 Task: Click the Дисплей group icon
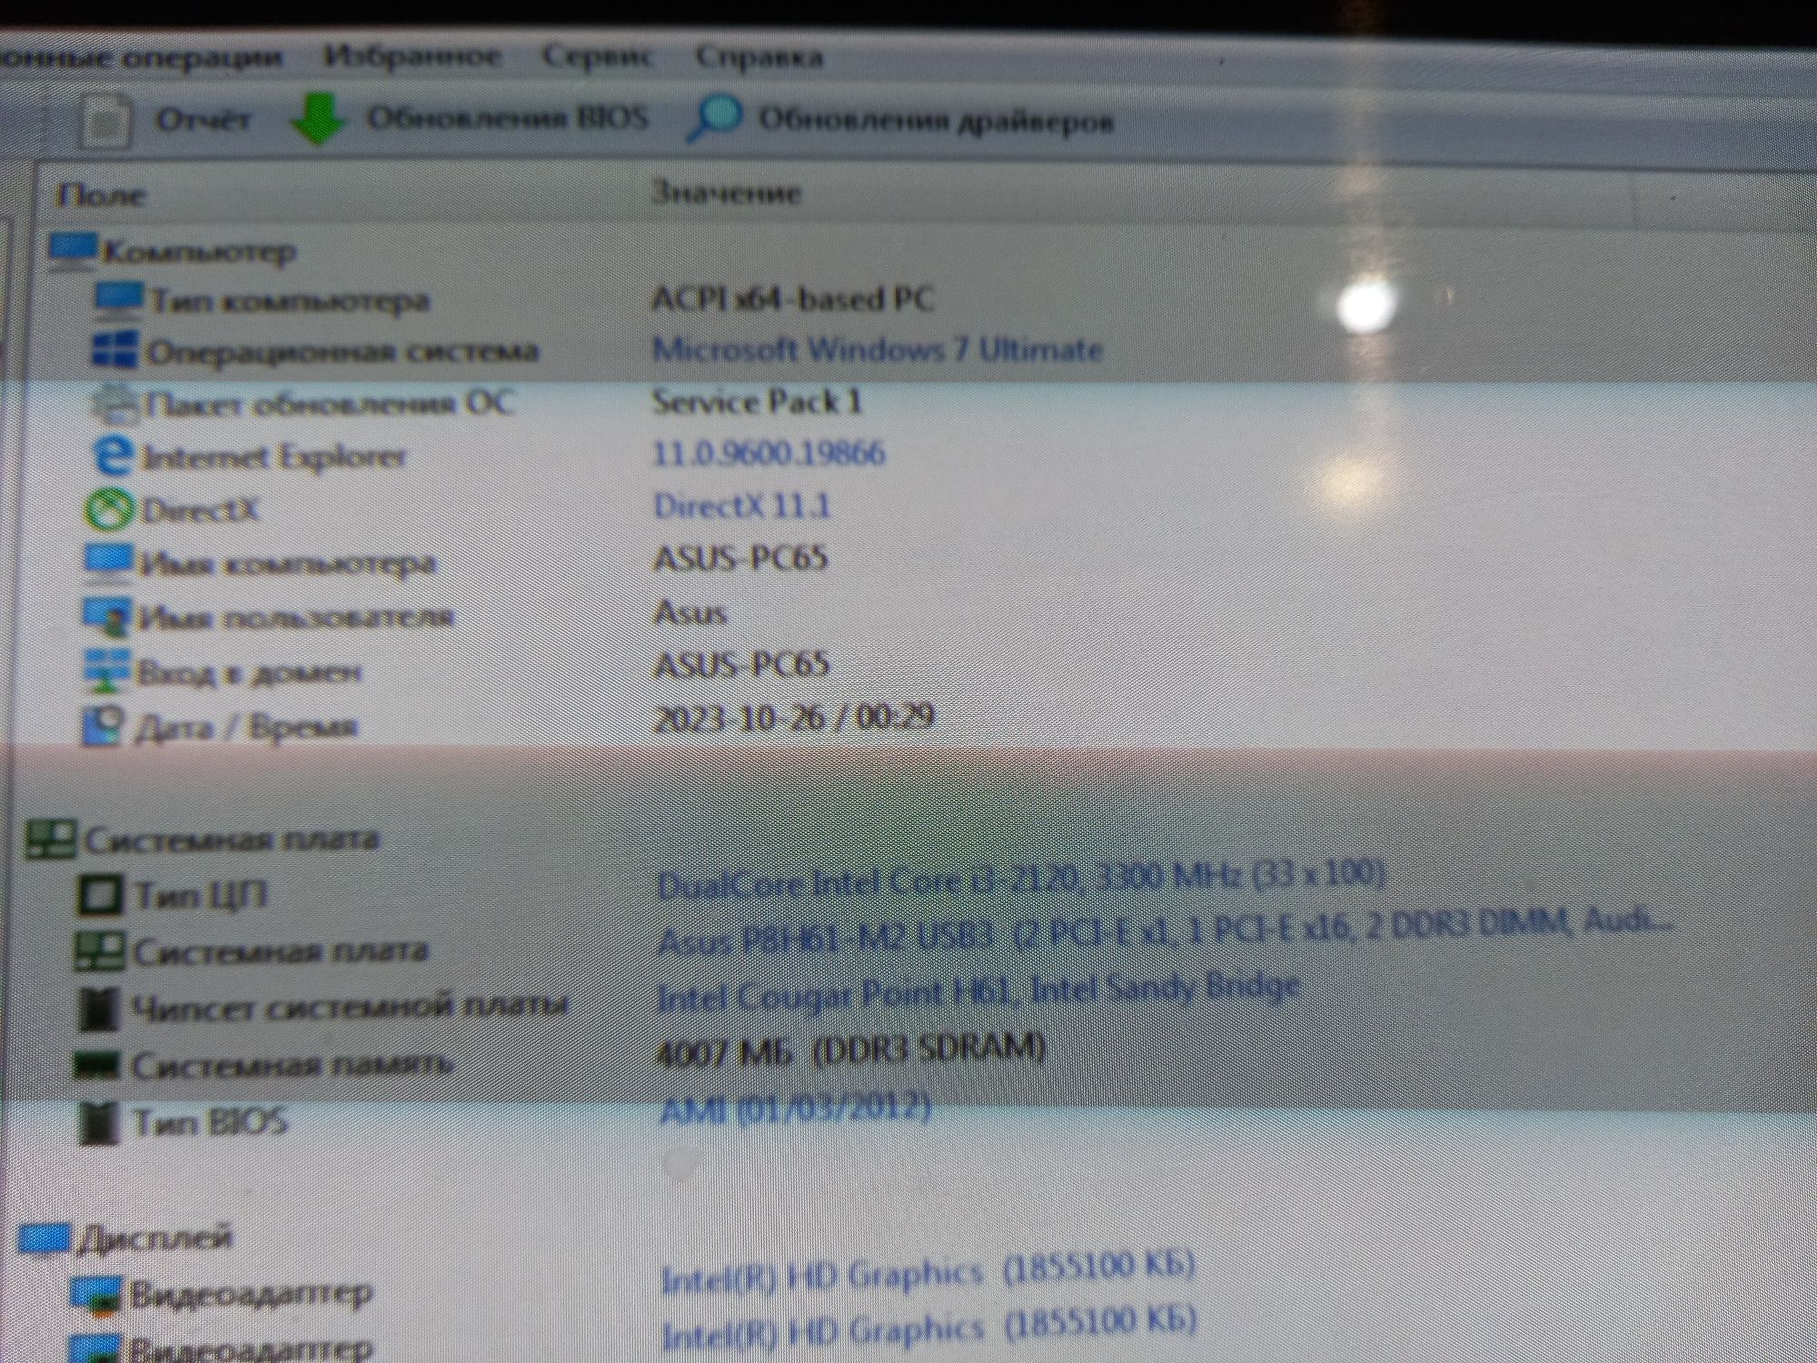click(45, 1239)
